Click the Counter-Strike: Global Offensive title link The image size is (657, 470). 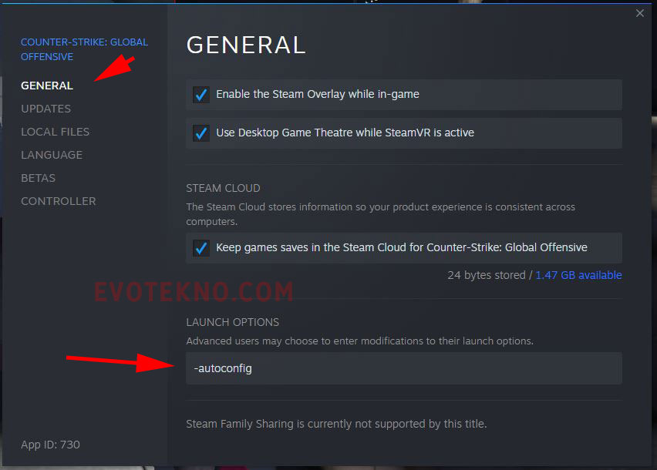click(84, 49)
